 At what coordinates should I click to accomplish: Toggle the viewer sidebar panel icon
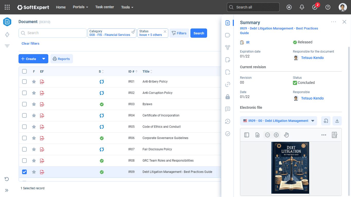pos(247,135)
